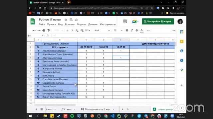This screenshot has height=119, width=213.
Task: Expand the E5 name box dropdown
Action: tap(43, 36)
